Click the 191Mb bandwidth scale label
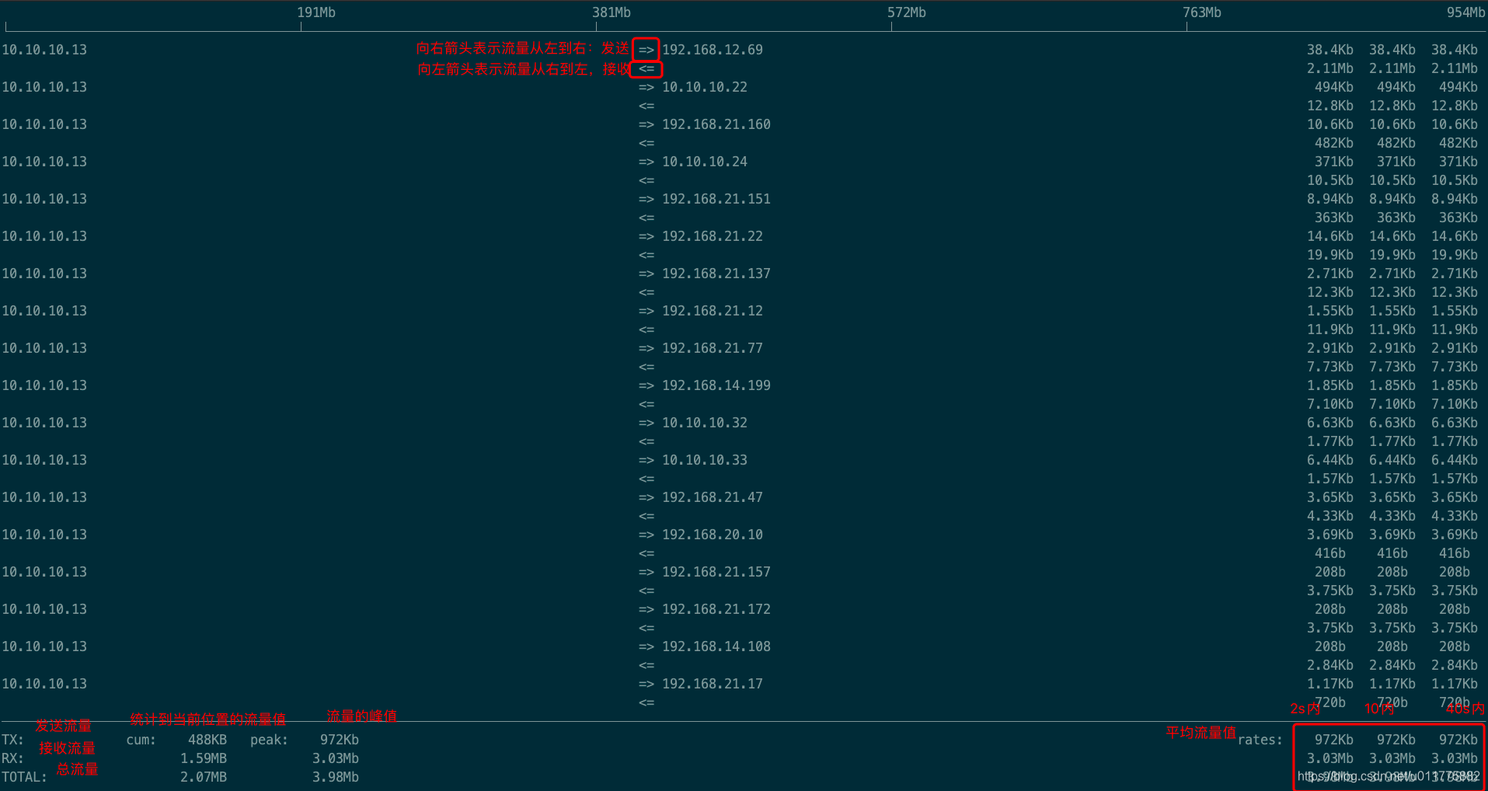 (316, 12)
